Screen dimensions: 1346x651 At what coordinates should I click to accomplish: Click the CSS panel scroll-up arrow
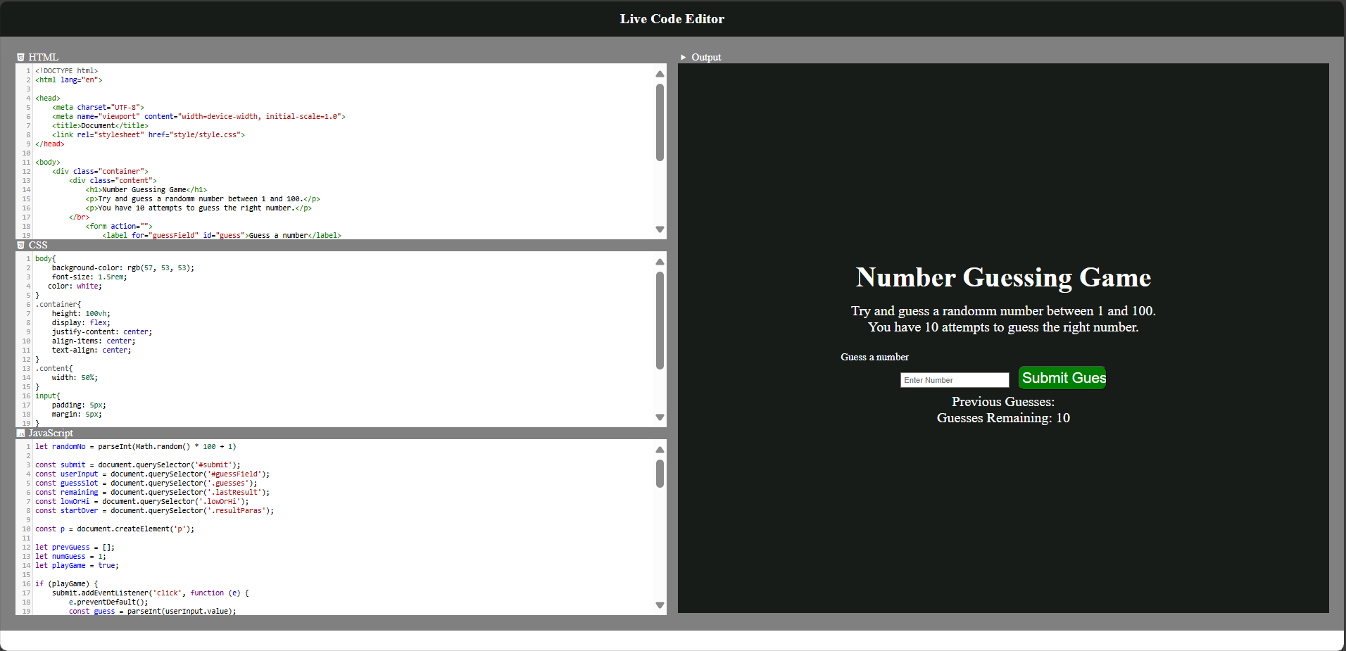tap(660, 262)
